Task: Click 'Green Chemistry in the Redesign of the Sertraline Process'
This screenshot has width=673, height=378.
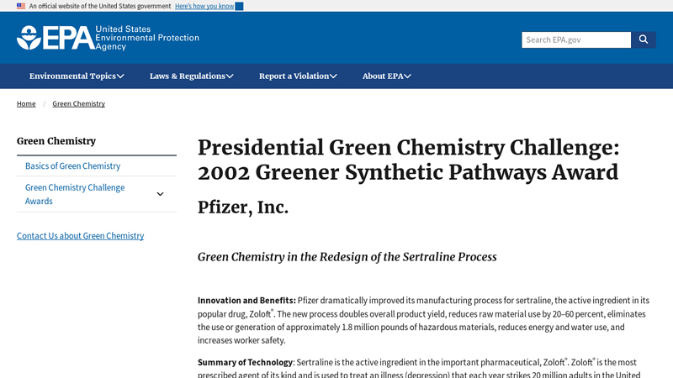Action: (x=347, y=257)
